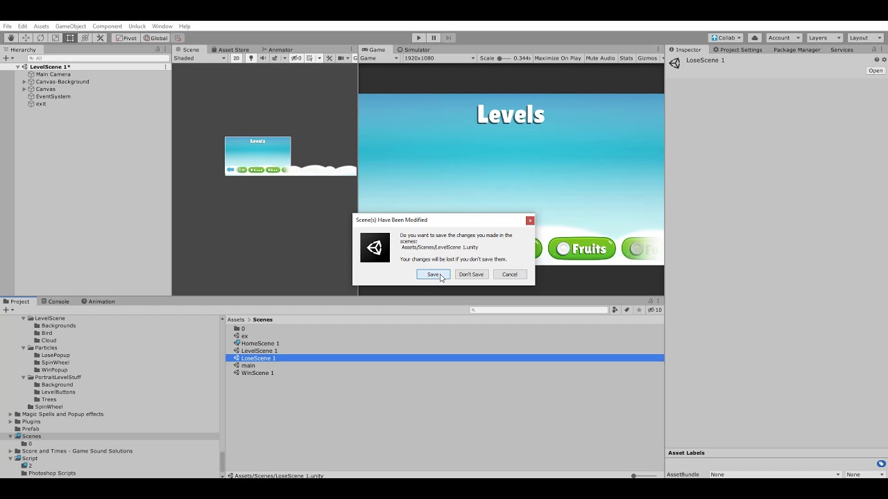The width and height of the screenshot is (888, 499).
Task: Click the Step frame button
Action: click(449, 38)
